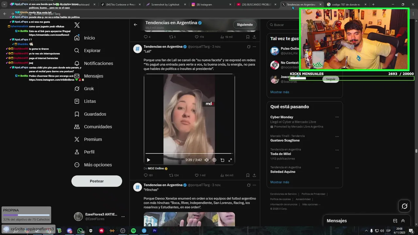Screen dimensions: 418x235
Task: Open video settings gear icon
Action: [214, 160]
